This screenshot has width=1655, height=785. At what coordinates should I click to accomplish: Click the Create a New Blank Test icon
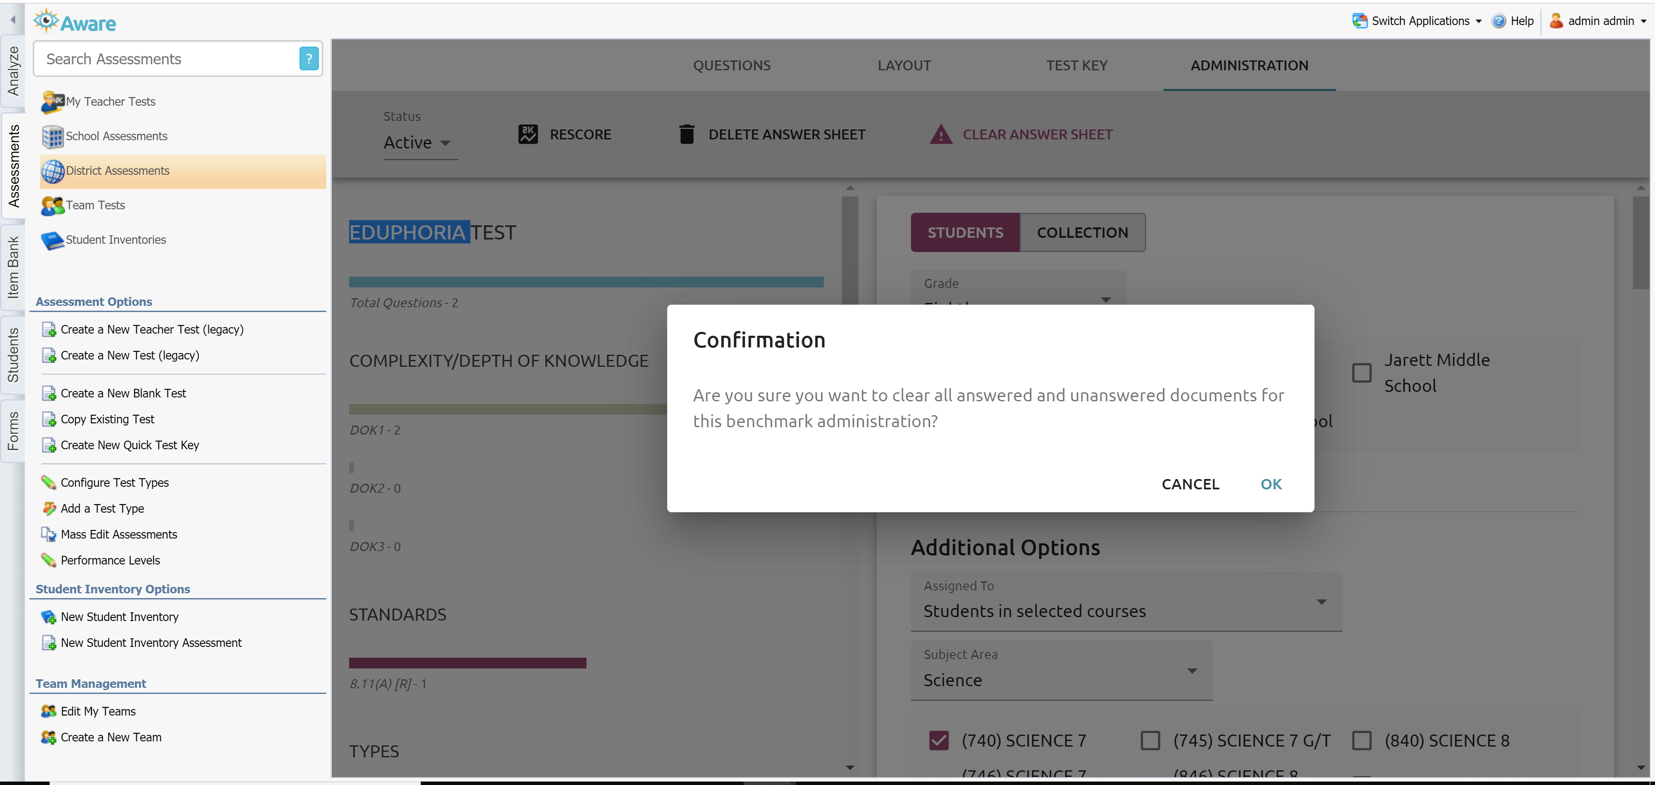coord(48,393)
